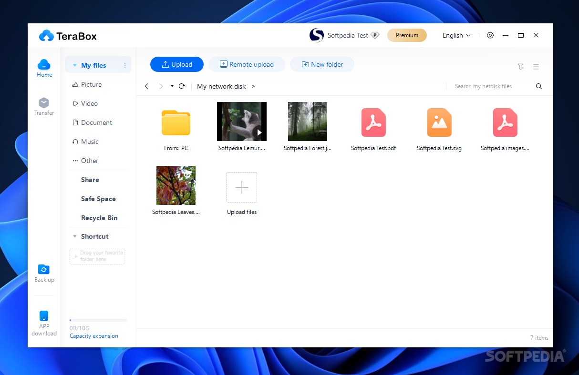The height and width of the screenshot is (375, 579).
Task: Go forward with the right arrow
Action: click(x=161, y=86)
